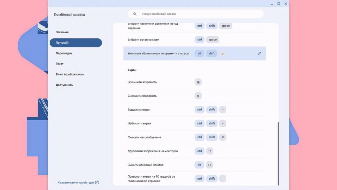Click the alt key chip in stylus row

point(199,54)
